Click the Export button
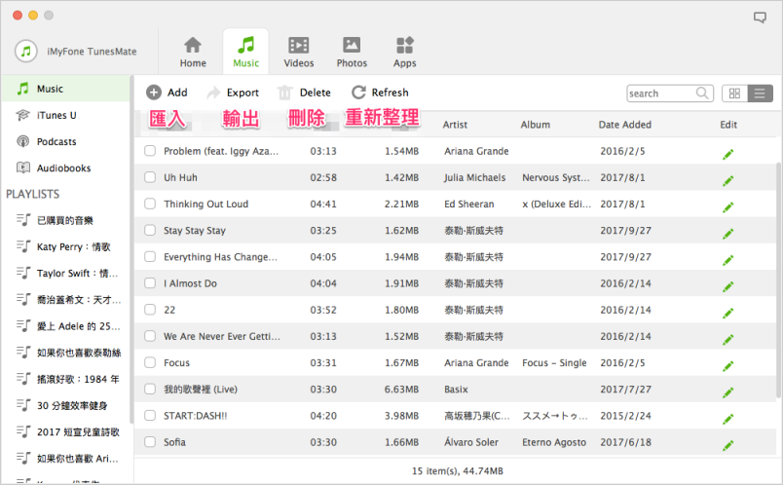This screenshot has width=783, height=485. [233, 93]
